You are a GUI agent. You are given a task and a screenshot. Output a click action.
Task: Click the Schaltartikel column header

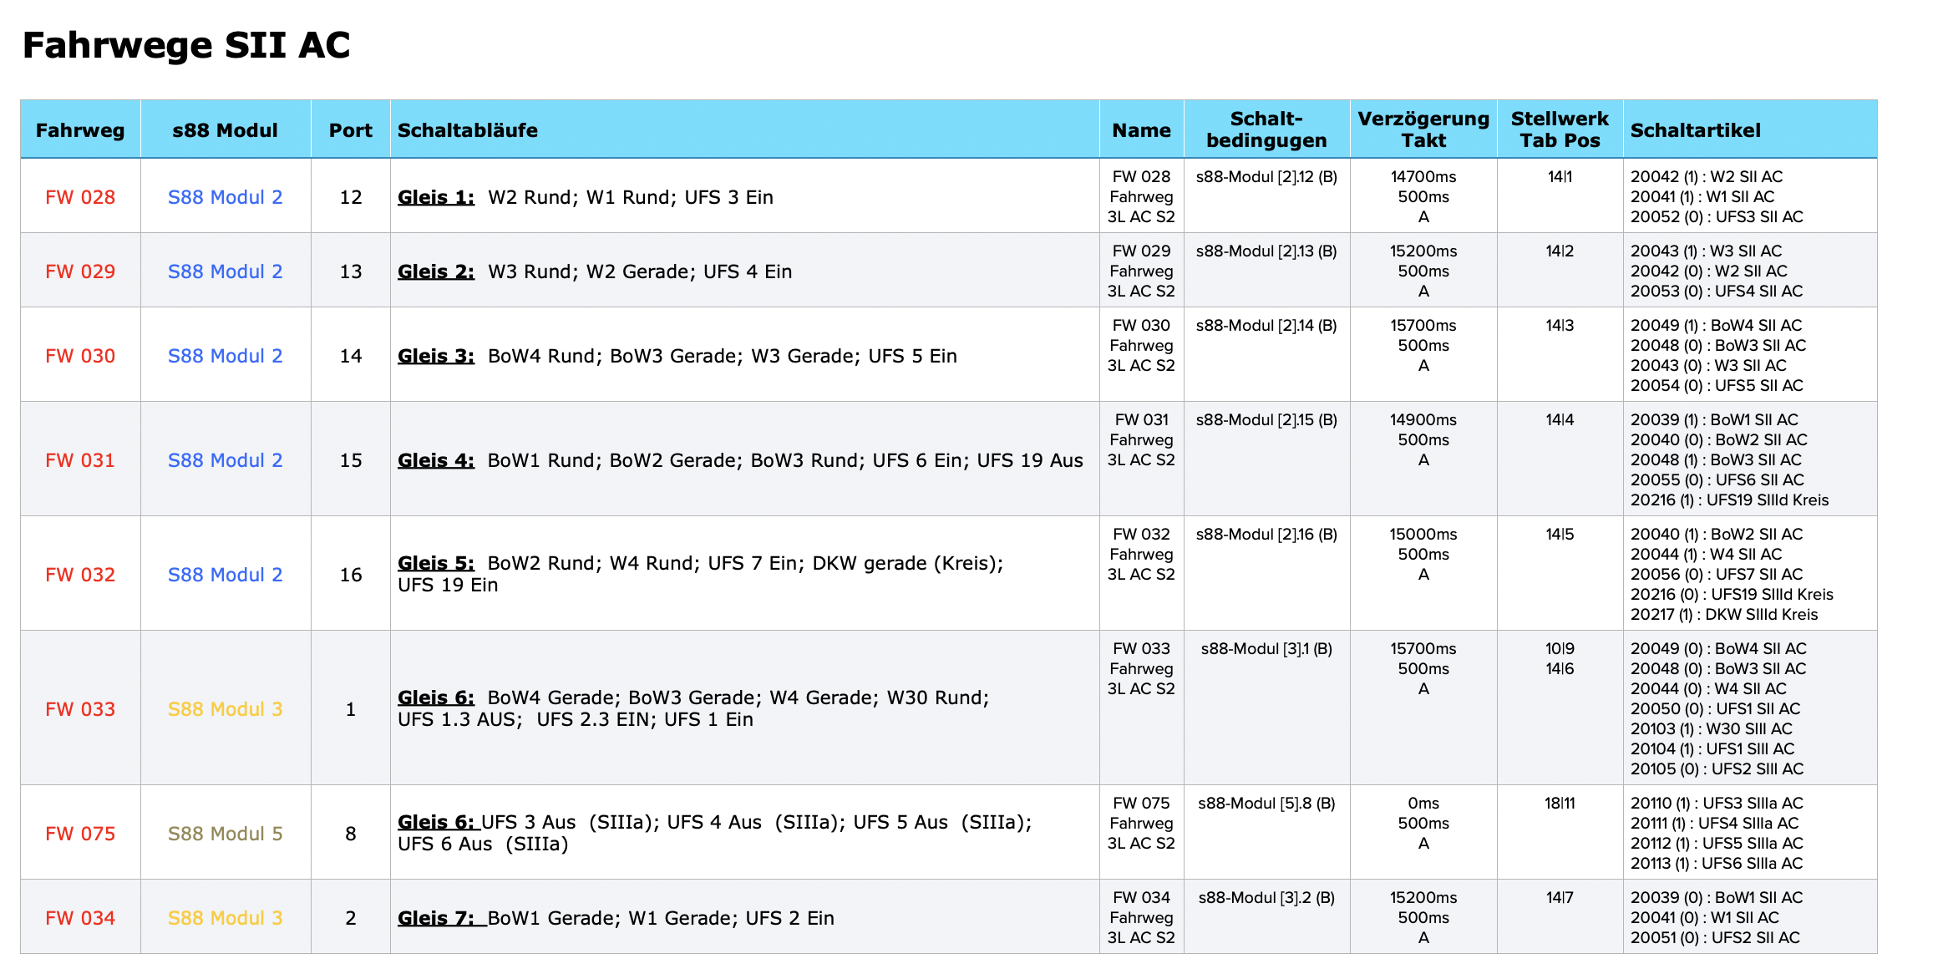(1695, 130)
